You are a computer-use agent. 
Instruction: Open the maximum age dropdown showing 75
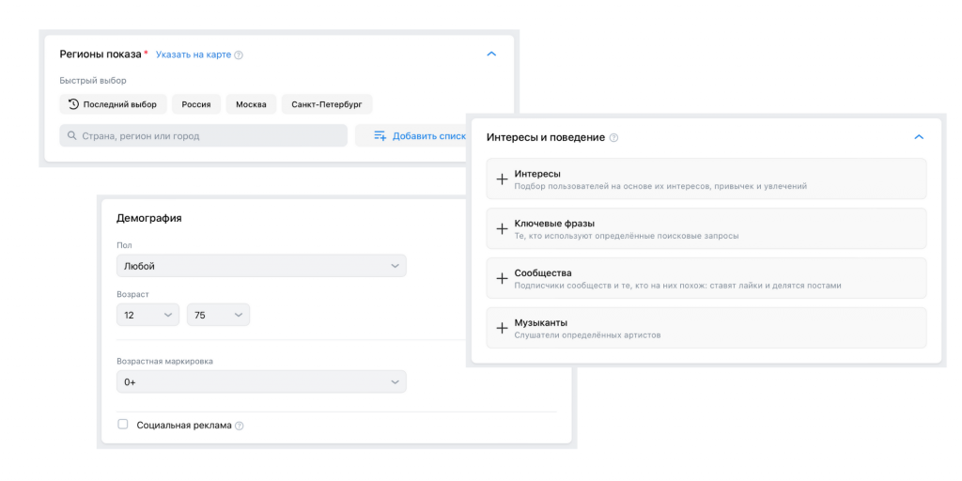point(218,315)
